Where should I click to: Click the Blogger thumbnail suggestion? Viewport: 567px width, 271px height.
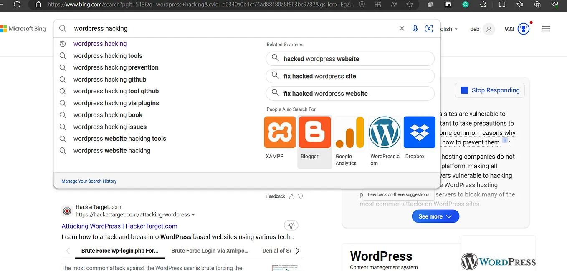tap(315, 142)
